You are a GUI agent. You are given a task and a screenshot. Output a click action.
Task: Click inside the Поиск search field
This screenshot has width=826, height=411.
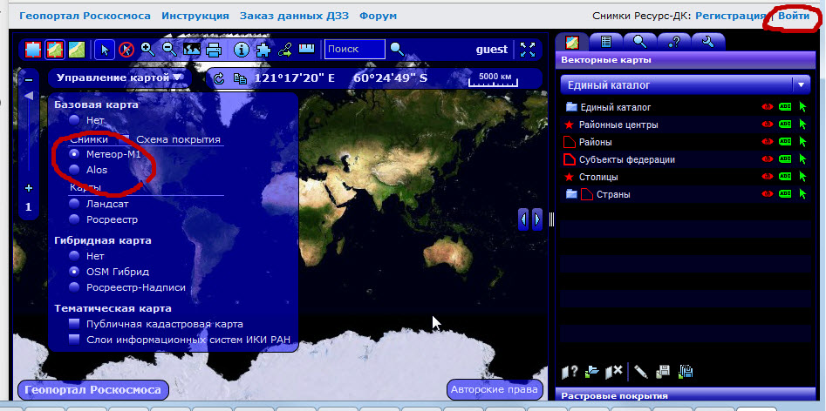point(355,50)
